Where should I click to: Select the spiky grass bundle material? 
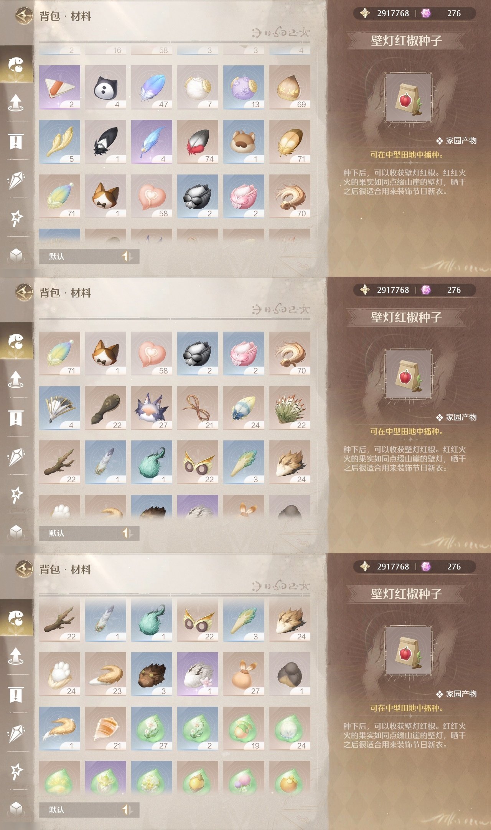coord(290,408)
